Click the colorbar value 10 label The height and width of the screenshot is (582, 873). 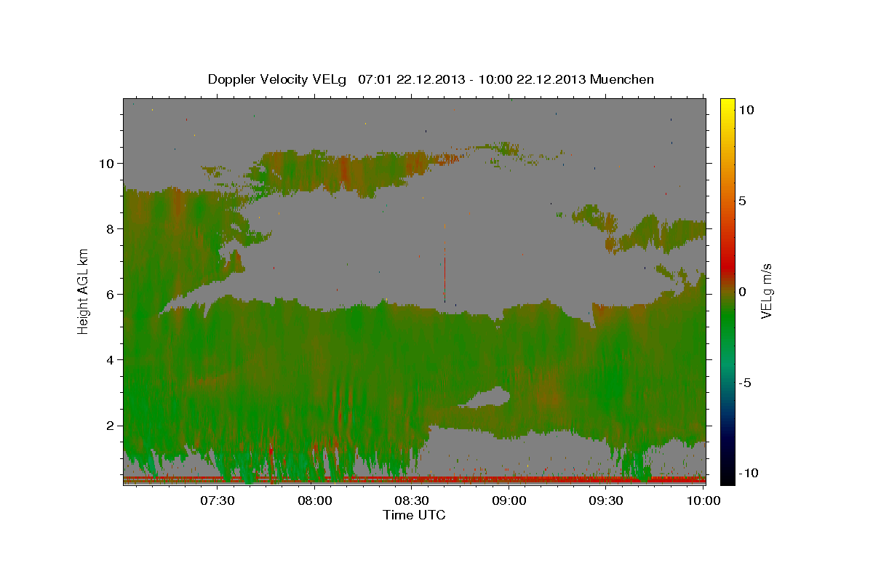click(x=746, y=109)
